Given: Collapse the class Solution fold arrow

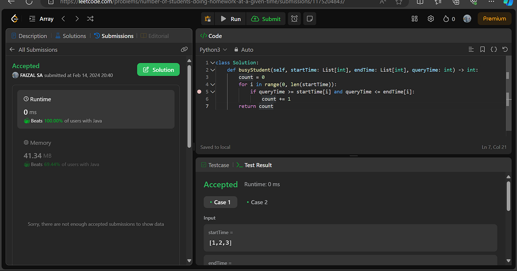Looking at the screenshot, I should pyautogui.click(x=212, y=63).
